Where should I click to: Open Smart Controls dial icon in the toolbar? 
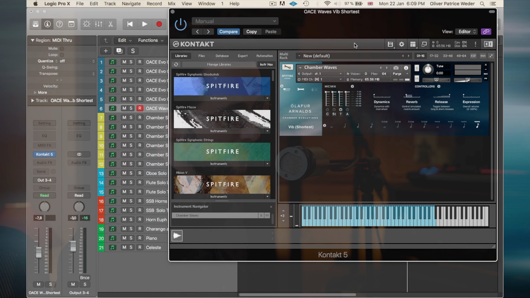87,24
